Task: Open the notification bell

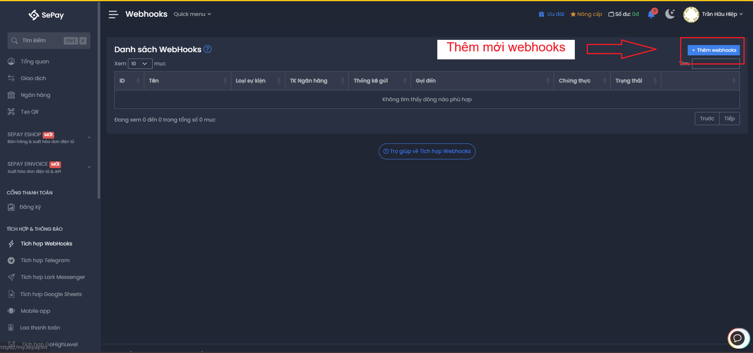Action: (x=651, y=14)
